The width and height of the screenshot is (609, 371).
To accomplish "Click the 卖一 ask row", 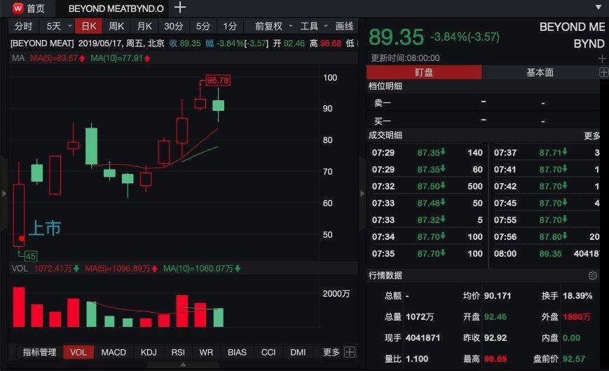I will tap(484, 102).
